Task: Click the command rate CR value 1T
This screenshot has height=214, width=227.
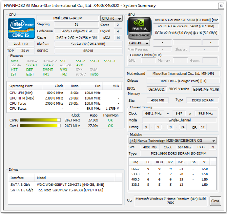Action: (x=203, y=127)
